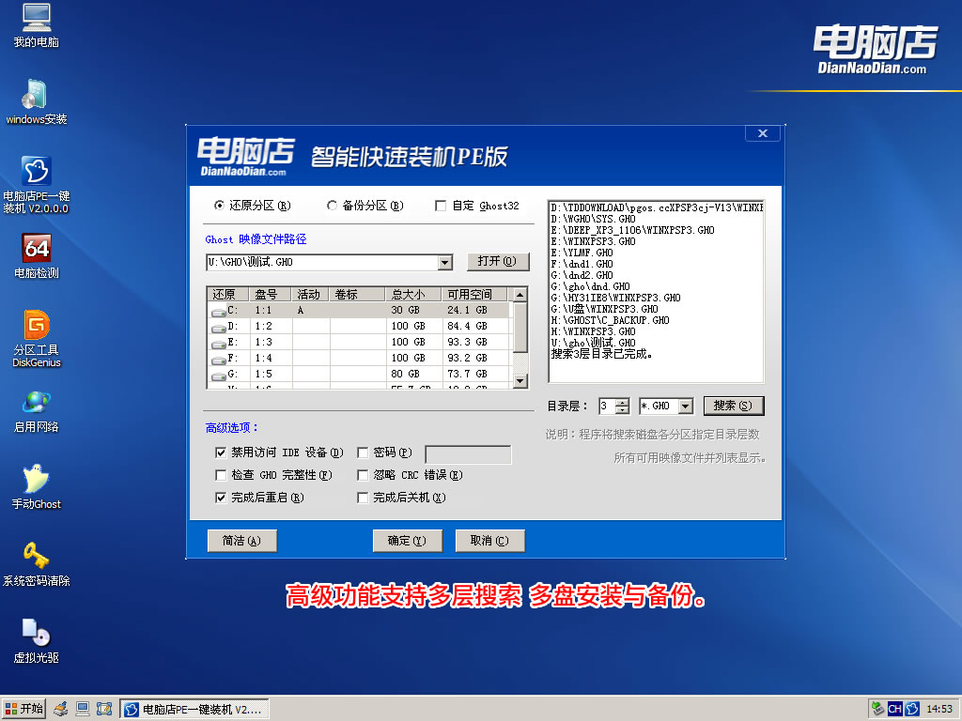The height and width of the screenshot is (721, 962).
Task: Click the CH language indicator in tray
Action: tap(894, 710)
